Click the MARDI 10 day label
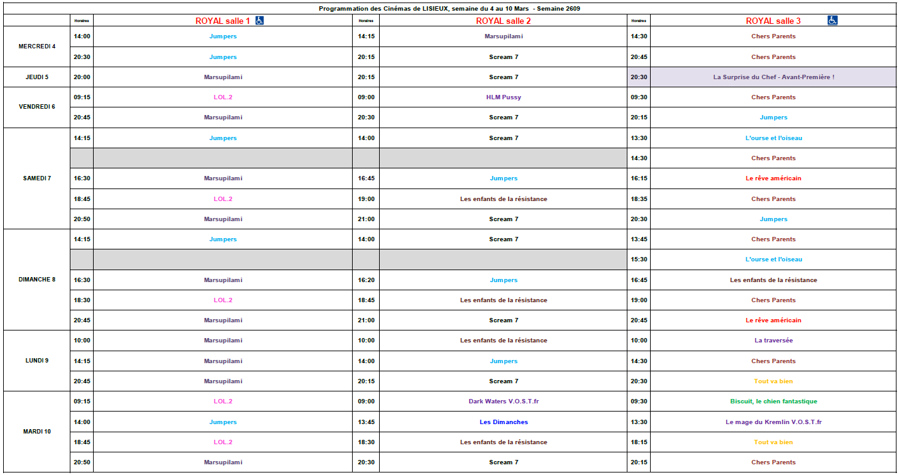Screen dimensions: 899x475 click(x=37, y=432)
